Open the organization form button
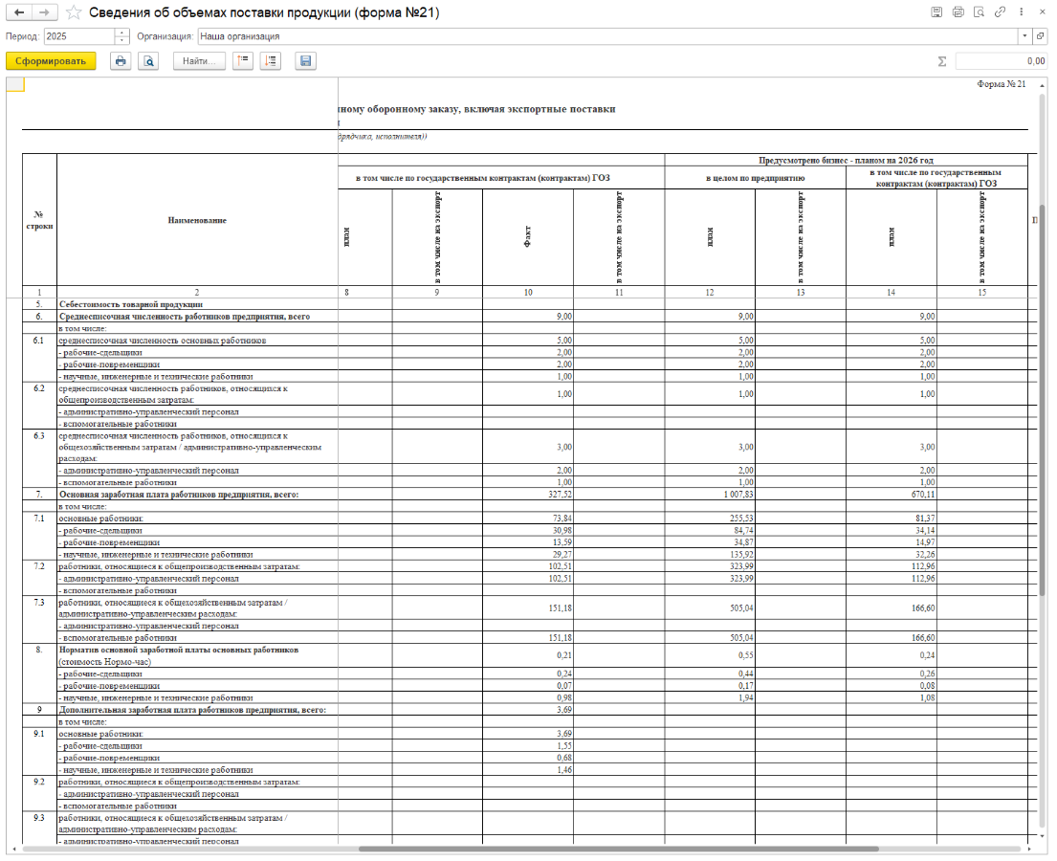 tap(1040, 36)
